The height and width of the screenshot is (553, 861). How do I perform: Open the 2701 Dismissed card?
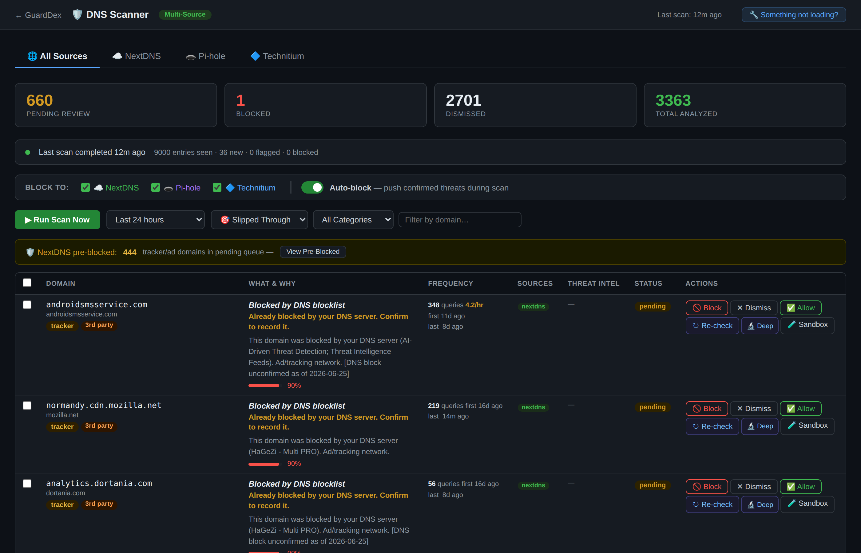[535, 105]
